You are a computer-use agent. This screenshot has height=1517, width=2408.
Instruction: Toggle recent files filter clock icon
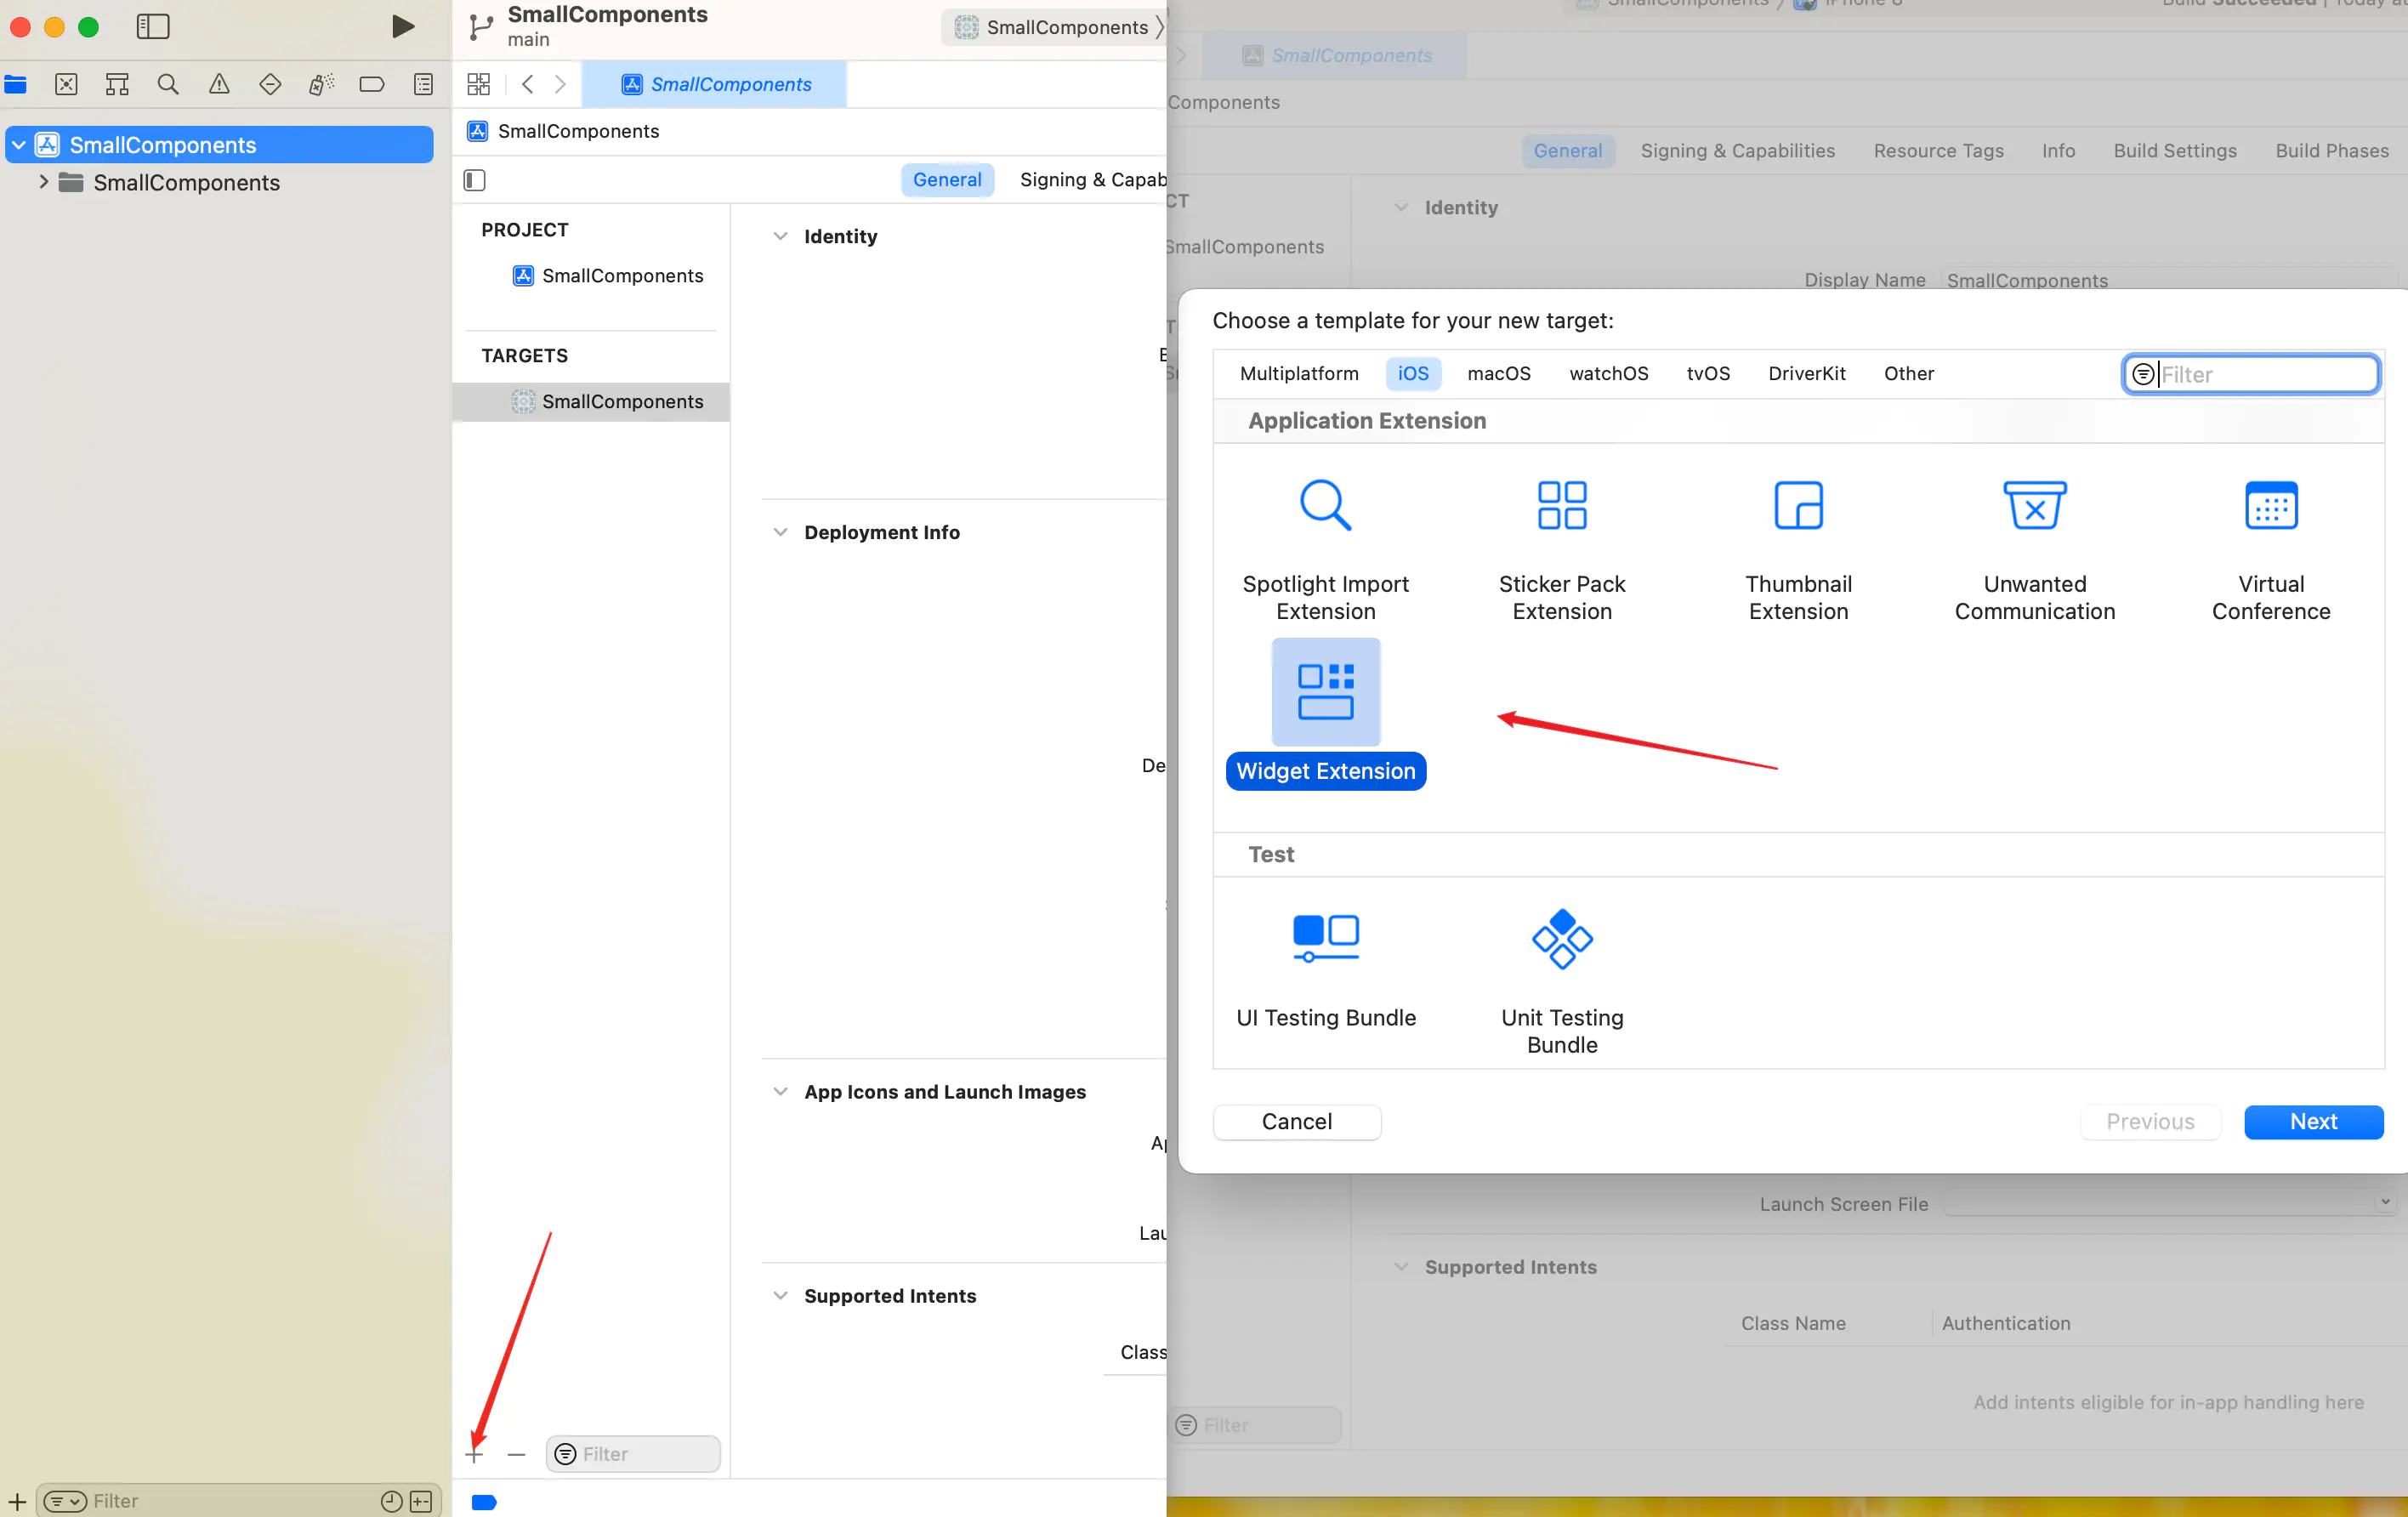(x=391, y=1500)
